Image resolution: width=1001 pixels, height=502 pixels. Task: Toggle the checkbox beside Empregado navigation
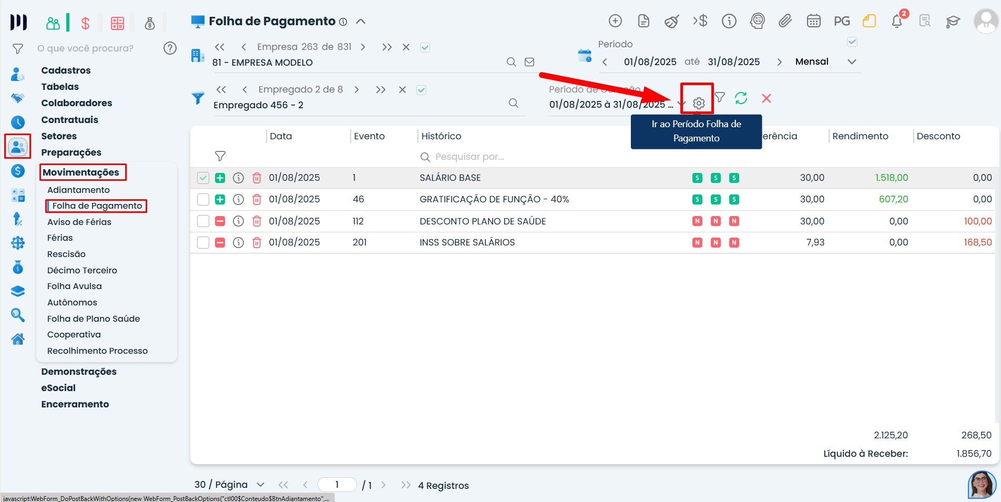click(x=421, y=90)
